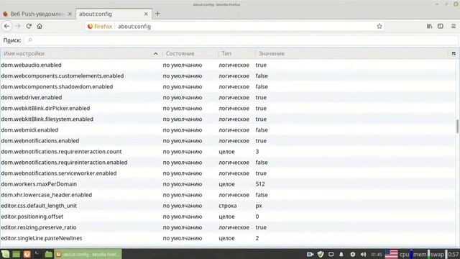The width and height of the screenshot is (460, 259).
Task: Open about:config window in taskbar
Action: pos(88,254)
